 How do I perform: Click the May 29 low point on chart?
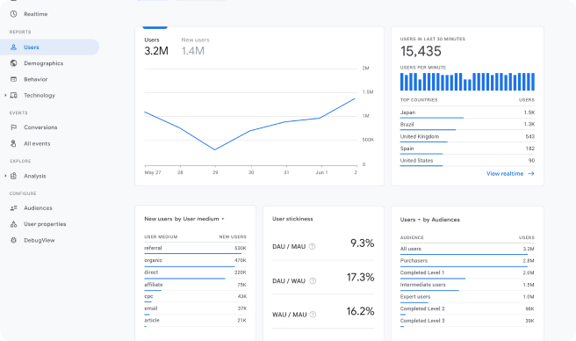point(215,149)
